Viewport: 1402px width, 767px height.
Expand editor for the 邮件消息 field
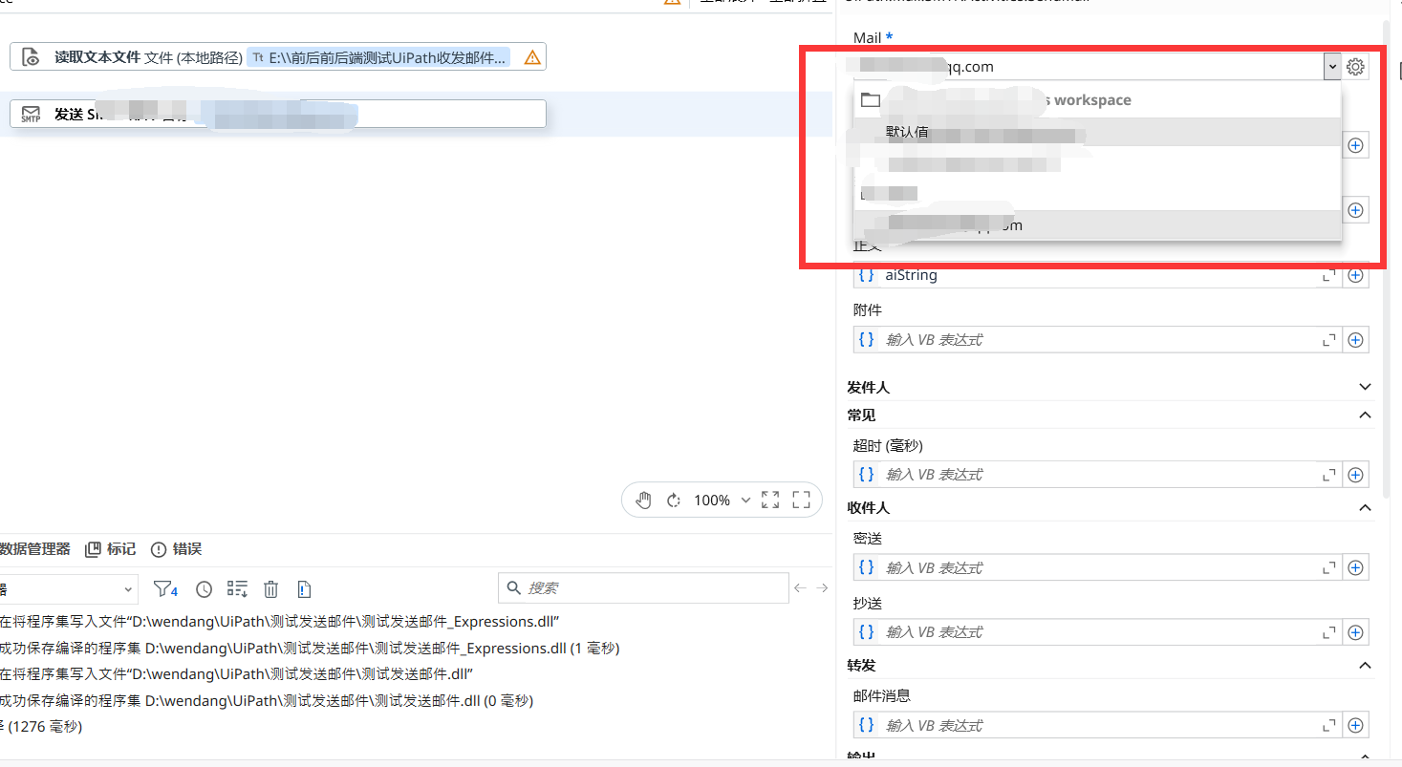(1328, 725)
